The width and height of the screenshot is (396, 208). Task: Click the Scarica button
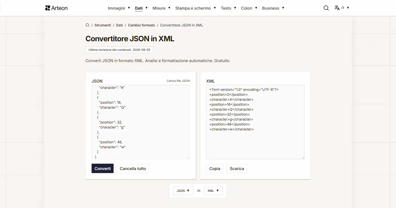point(237,168)
